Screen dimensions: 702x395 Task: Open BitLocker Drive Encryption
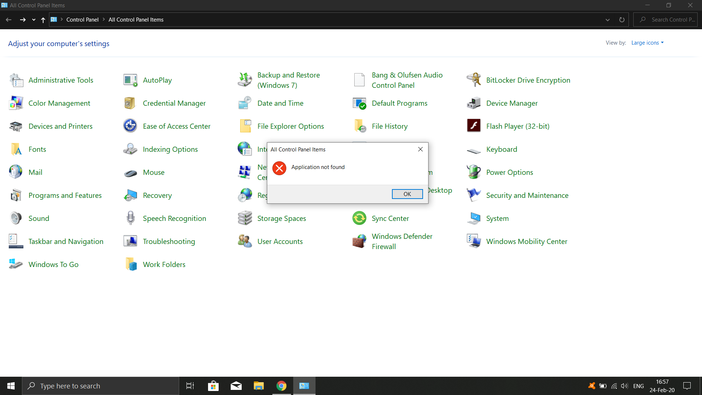coord(528,80)
